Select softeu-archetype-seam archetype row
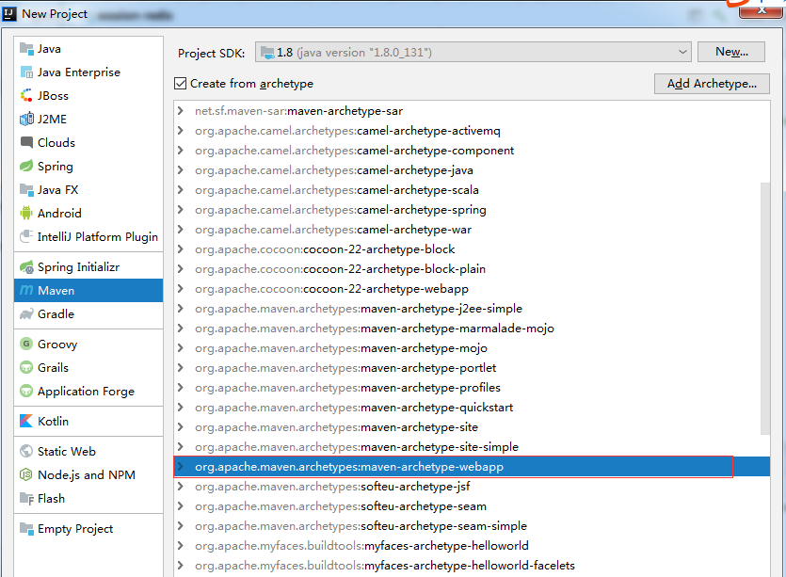Image resolution: width=786 pixels, height=577 pixels. 472,506
